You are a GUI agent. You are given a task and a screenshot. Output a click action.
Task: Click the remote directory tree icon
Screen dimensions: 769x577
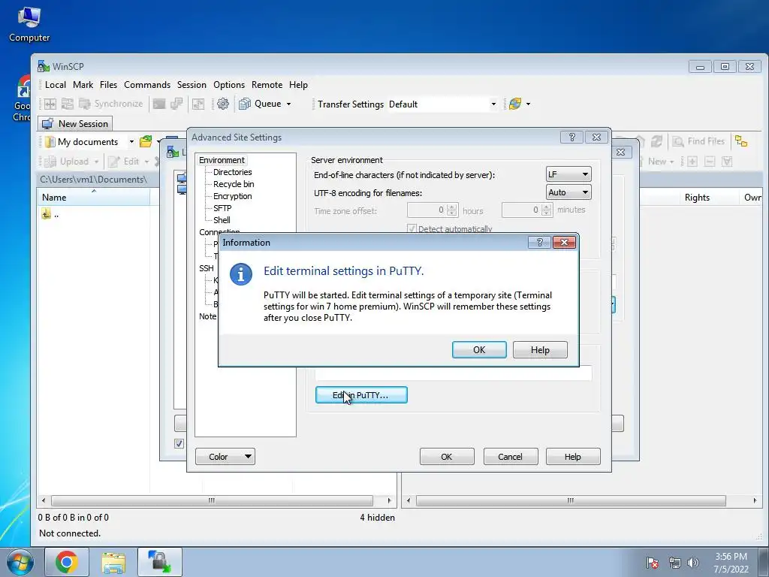741,142
